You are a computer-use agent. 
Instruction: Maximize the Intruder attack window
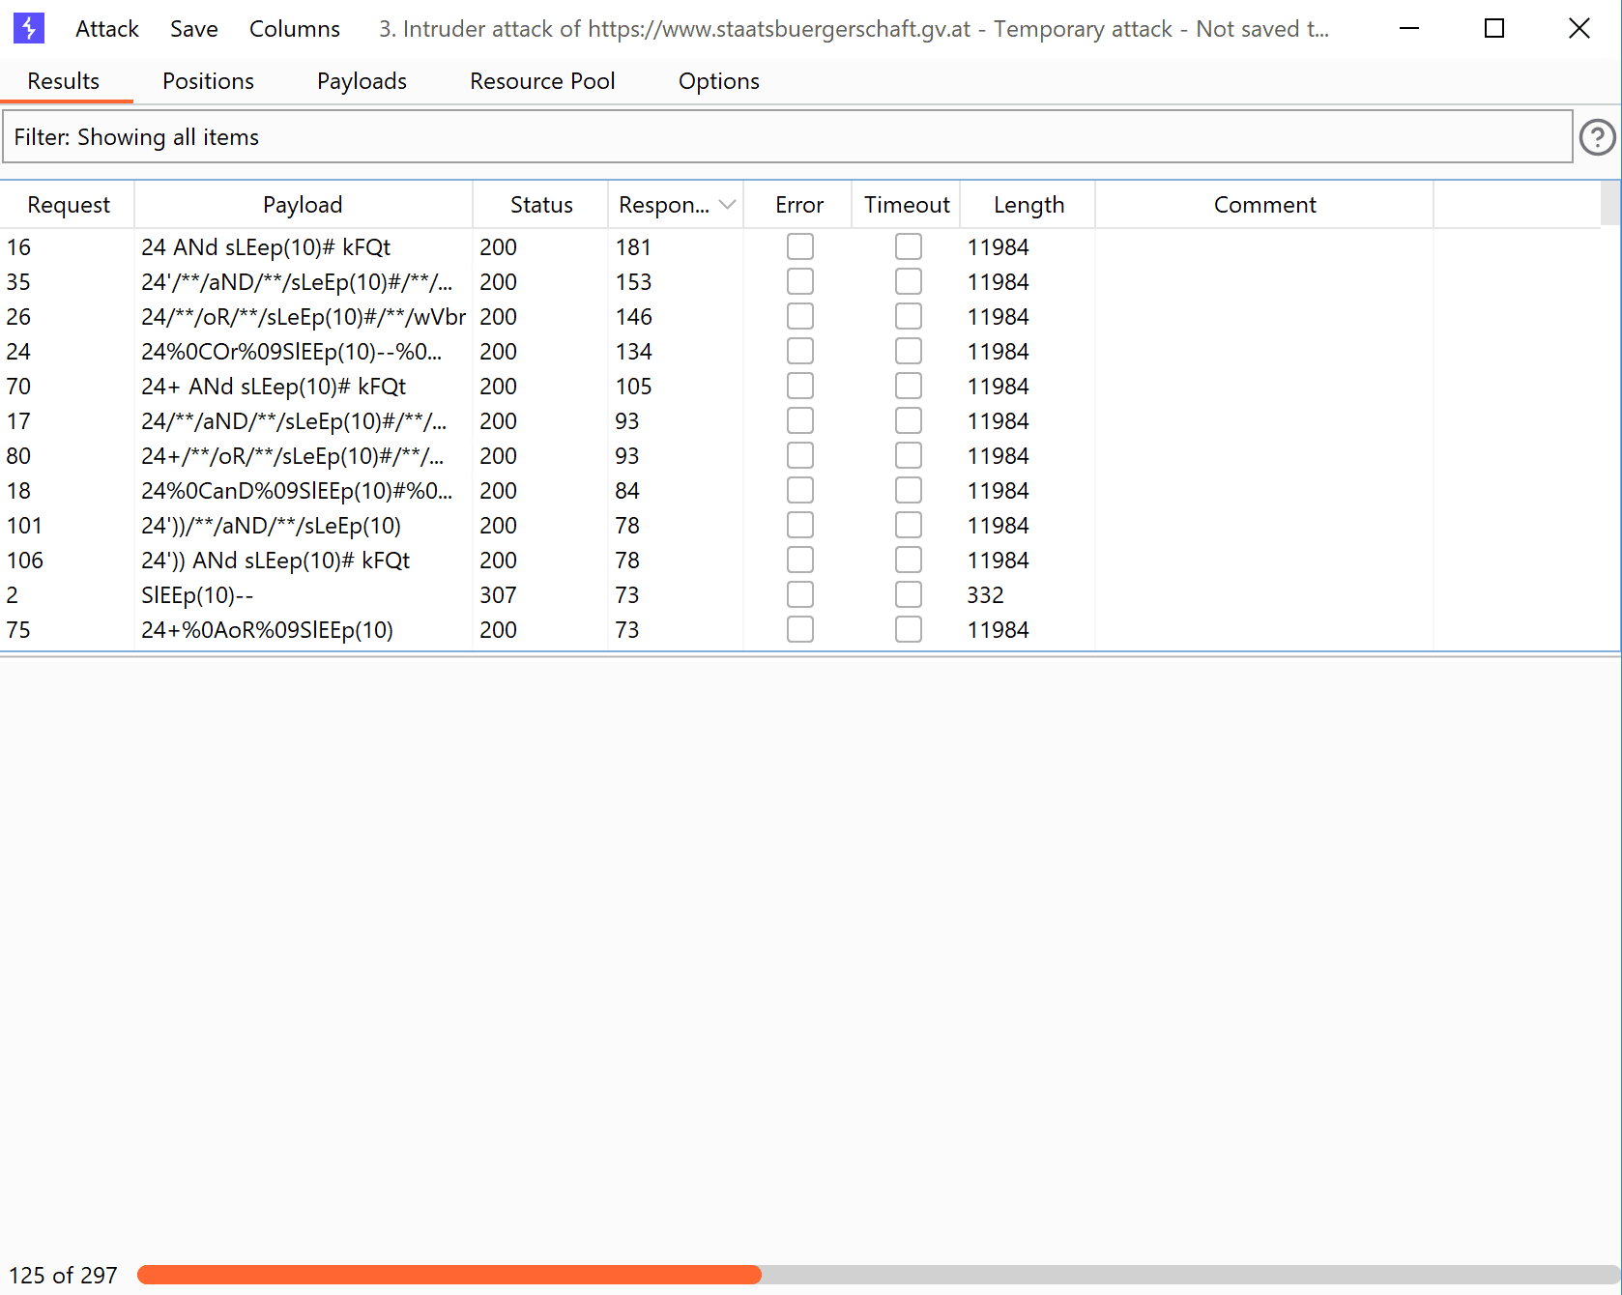1494,29
